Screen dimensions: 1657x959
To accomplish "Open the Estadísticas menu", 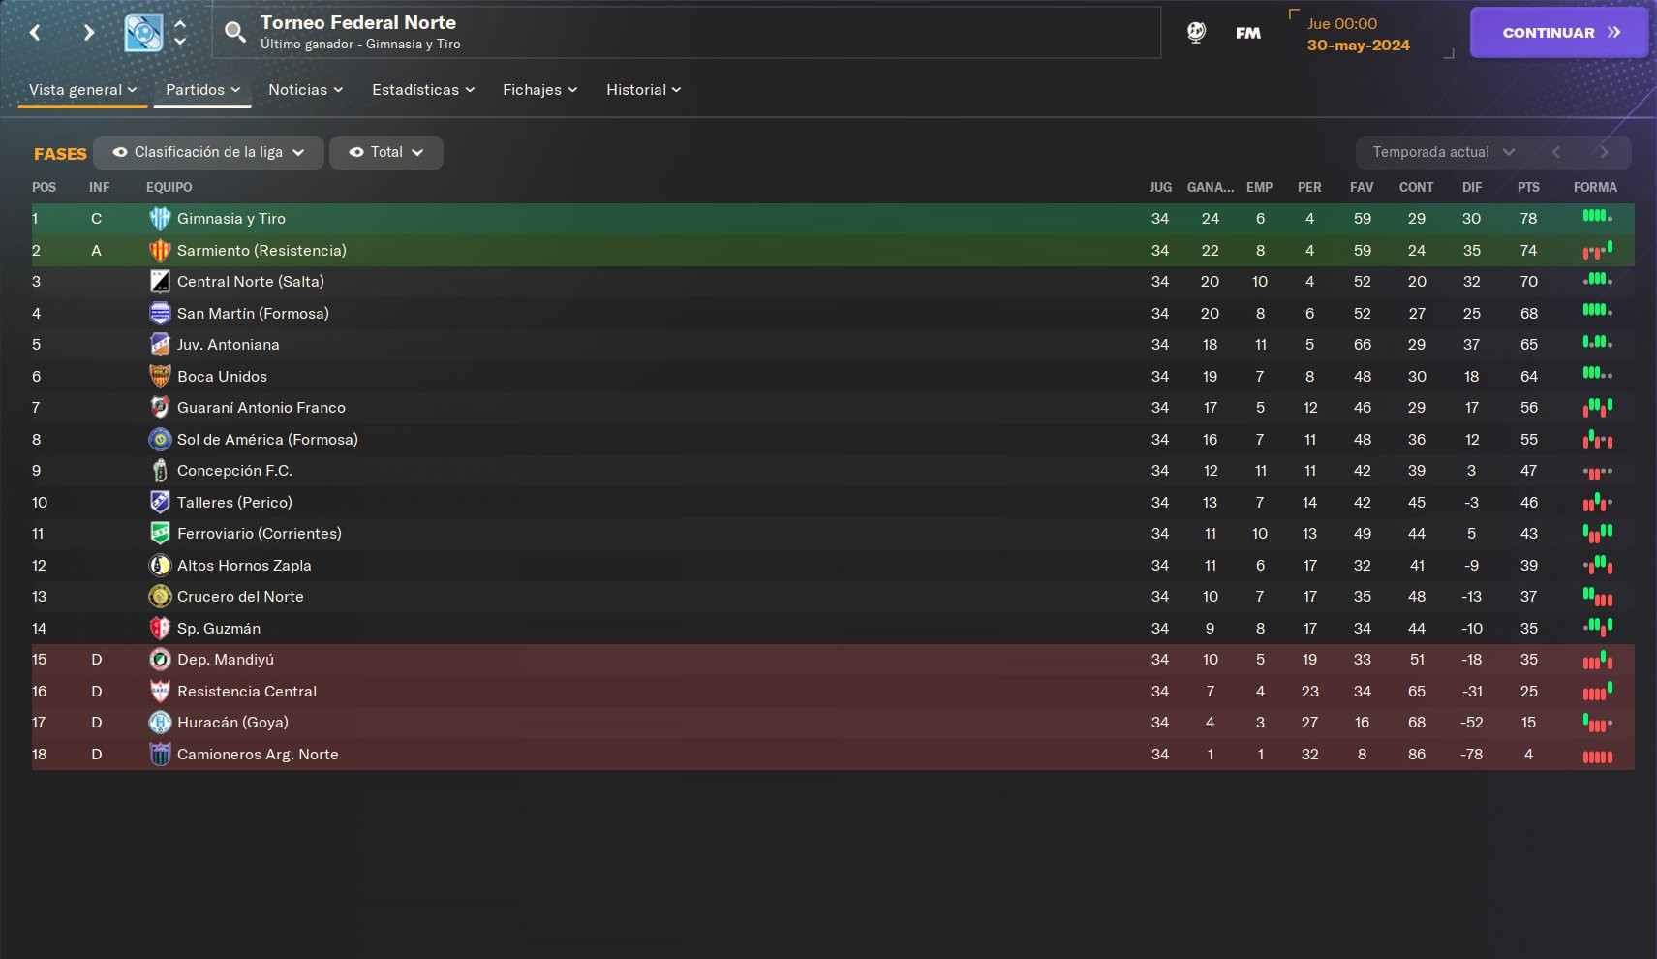I will [423, 90].
